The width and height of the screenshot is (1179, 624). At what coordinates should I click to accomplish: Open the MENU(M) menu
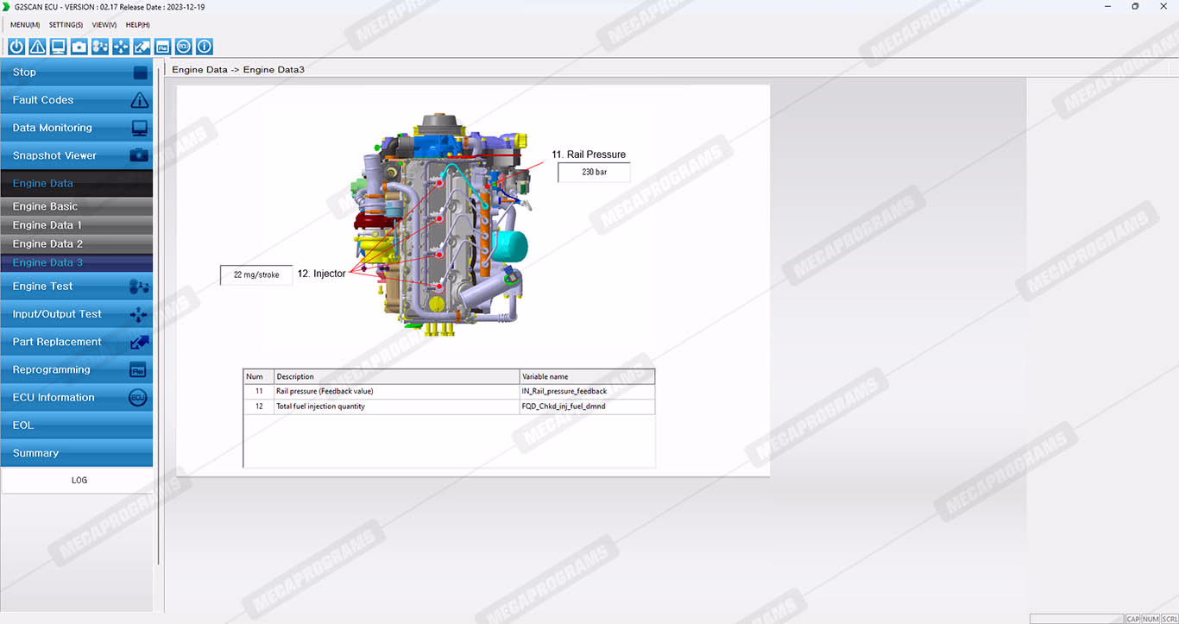[x=25, y=25]
